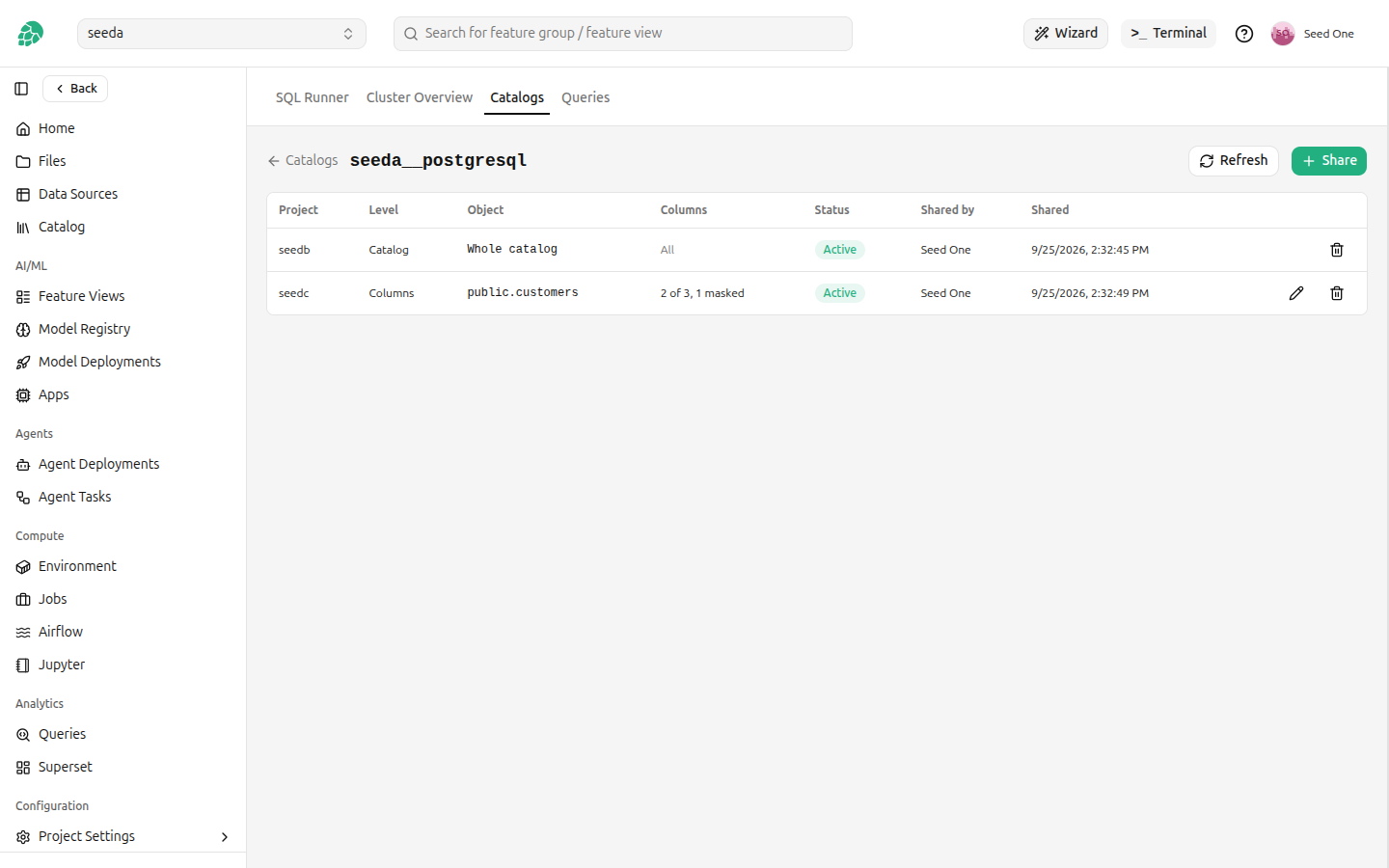Select the Catalogs tab

(517, 97)
